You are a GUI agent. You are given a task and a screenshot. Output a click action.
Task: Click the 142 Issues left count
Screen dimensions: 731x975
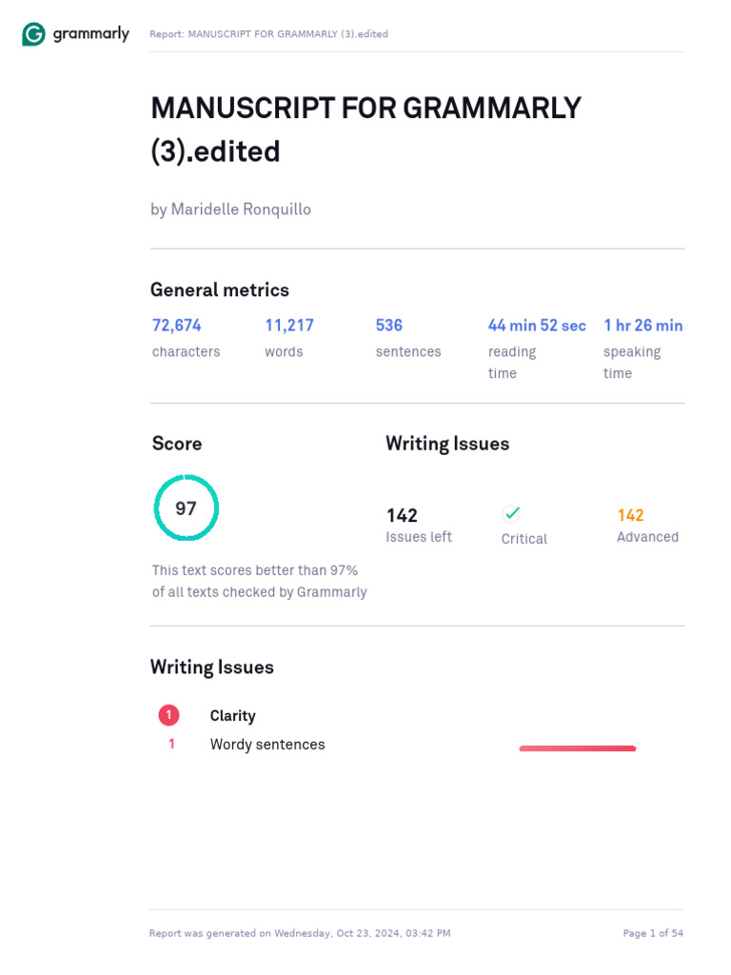click(x=402, y=515)
